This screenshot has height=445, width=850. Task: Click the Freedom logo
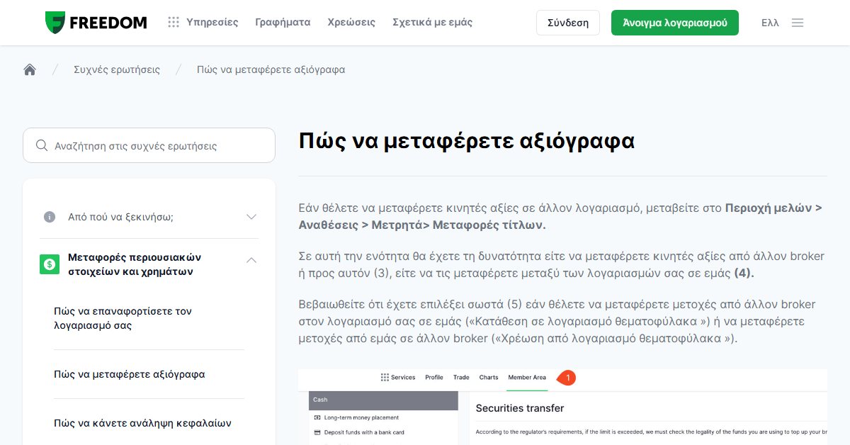pyautogui.click(x=96, y=23)
